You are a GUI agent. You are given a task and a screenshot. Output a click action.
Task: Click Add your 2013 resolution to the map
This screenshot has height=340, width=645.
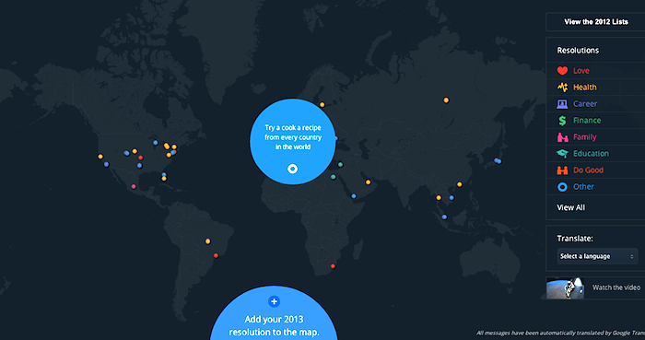tap(274, 325)
